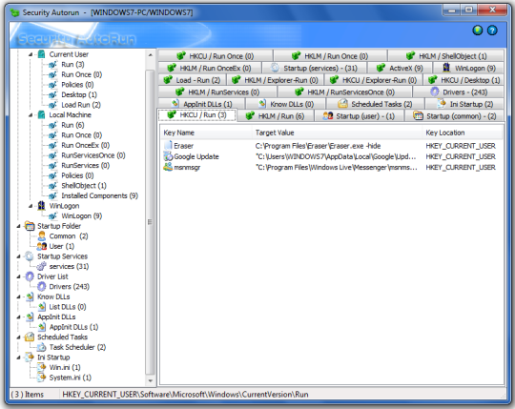Sort by the Target Value column header
The height and width of the screenshot is (409, 515).
338,133
